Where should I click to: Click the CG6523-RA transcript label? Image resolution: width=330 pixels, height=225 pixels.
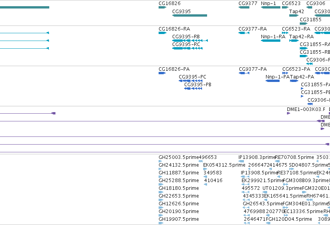click(296, 29)
